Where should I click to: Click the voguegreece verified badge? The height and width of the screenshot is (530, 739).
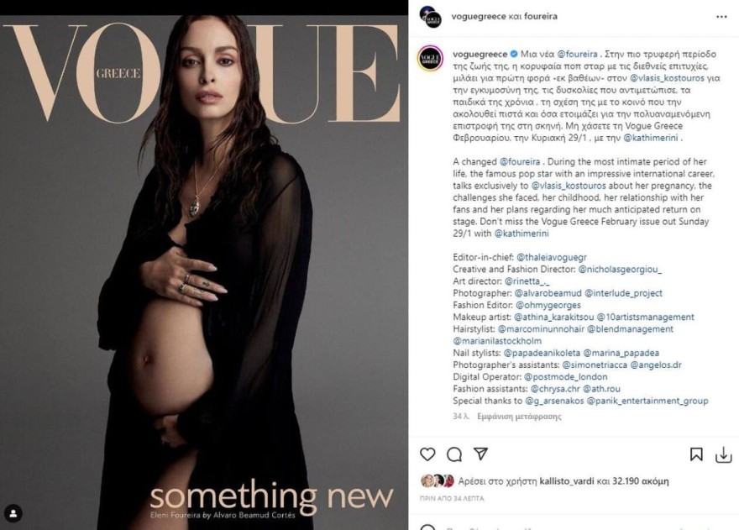pos(514,55)
